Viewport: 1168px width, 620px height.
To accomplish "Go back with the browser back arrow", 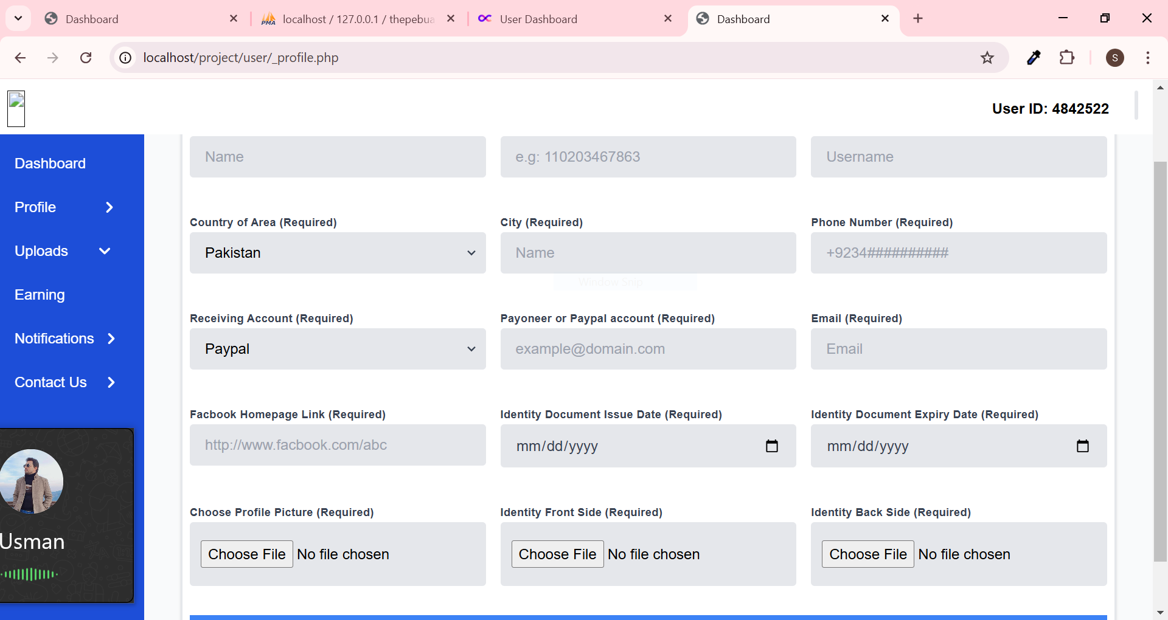I will coord(20,58).
